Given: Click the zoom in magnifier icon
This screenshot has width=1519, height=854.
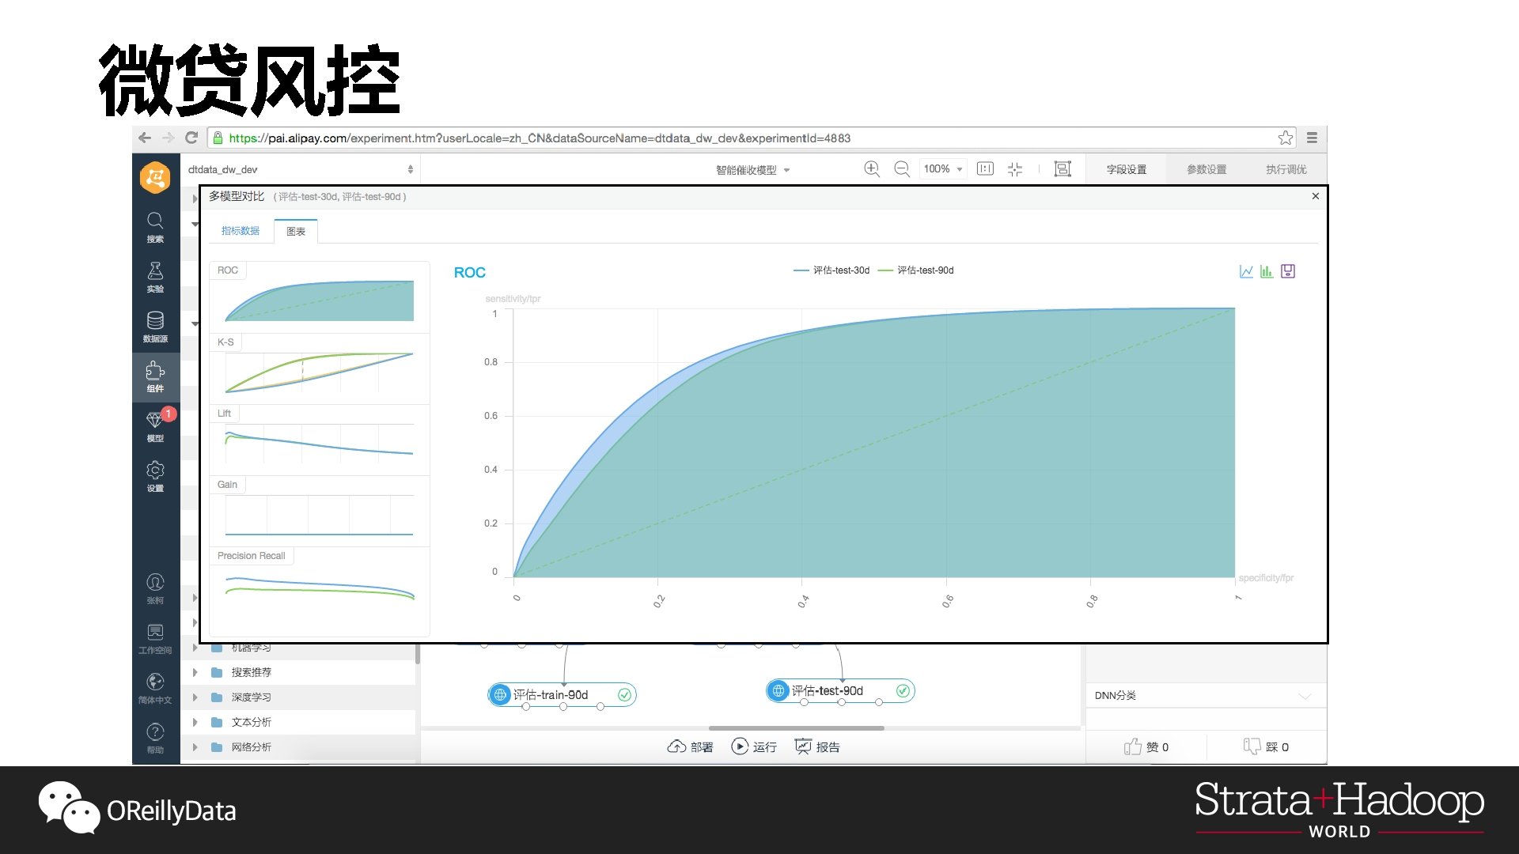Looking at the screenshot, I should pyautogui.click(x=872, y=168).
